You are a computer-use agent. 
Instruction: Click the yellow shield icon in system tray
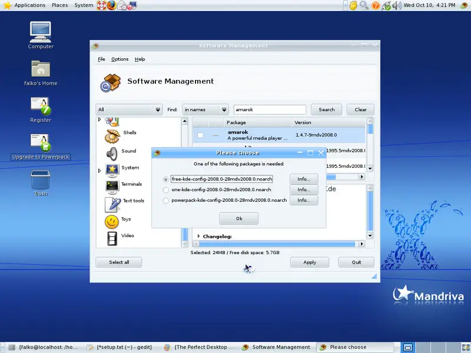pyautogui.click(x=353, y=5)
